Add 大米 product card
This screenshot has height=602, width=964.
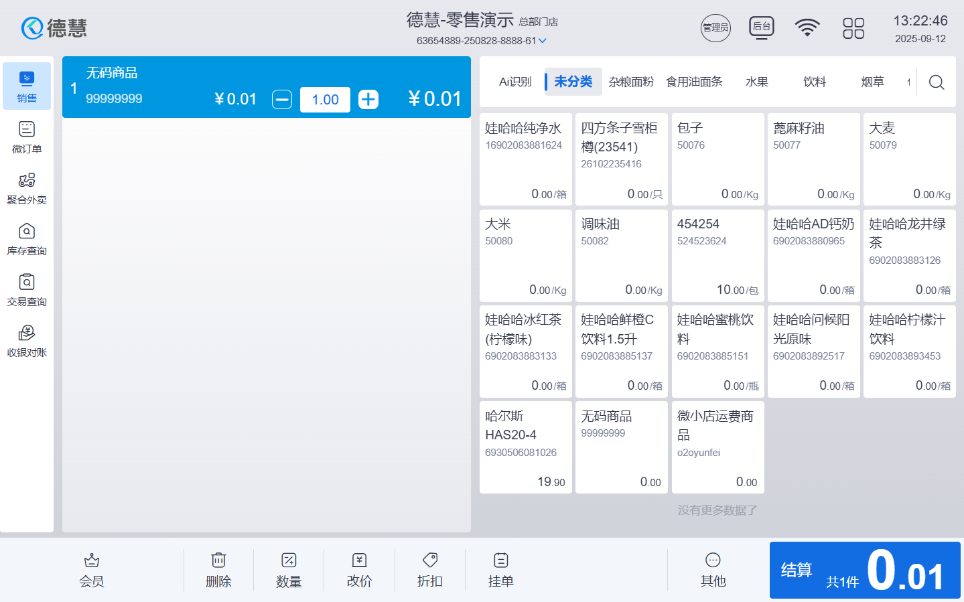click(x=526, y=256)
